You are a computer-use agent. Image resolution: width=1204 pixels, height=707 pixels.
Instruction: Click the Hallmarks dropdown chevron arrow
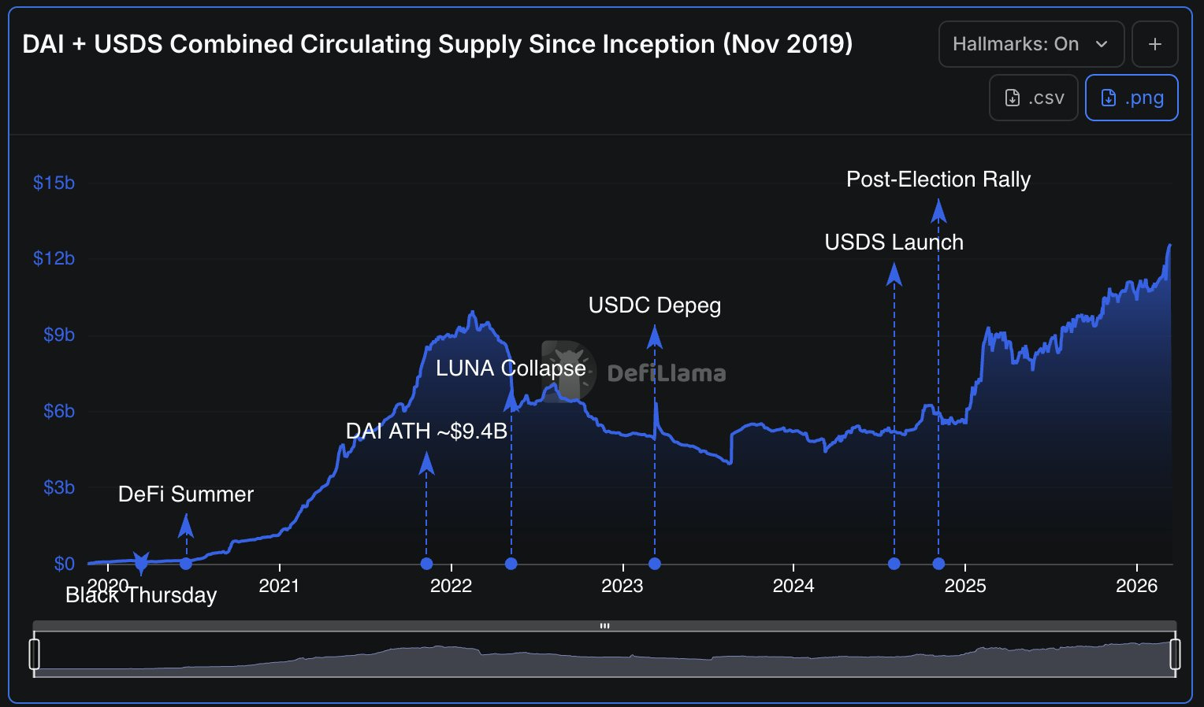coord(1102,44)
